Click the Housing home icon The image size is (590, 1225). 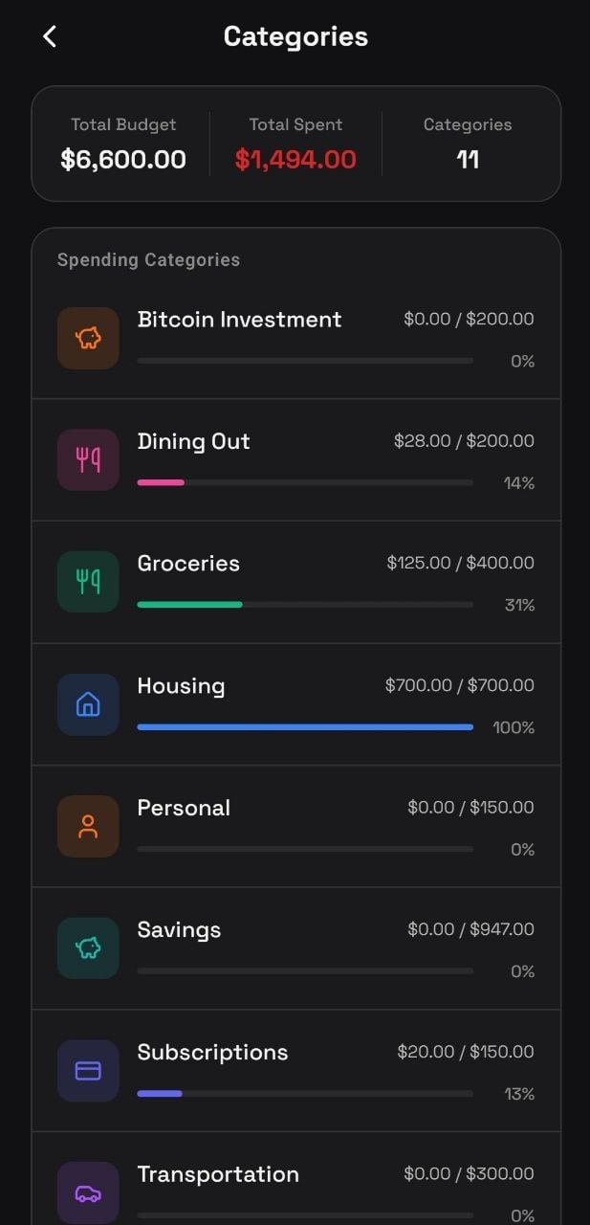(88, 703)
